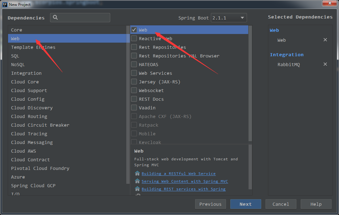The width and height of the screenshot is (339, 215).
Task: Select Cloud Contract category
Action: click(67, 160)
